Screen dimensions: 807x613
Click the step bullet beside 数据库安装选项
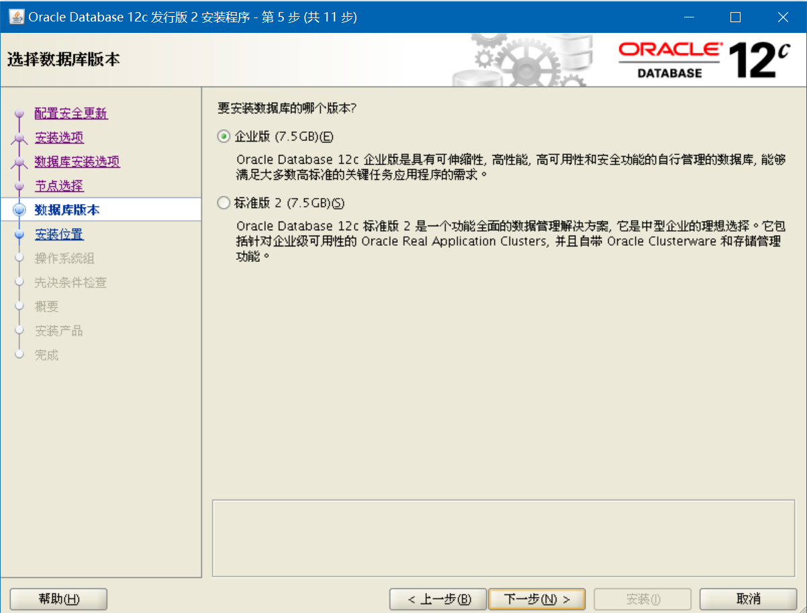pyautogui.click(x=19, y=162)
